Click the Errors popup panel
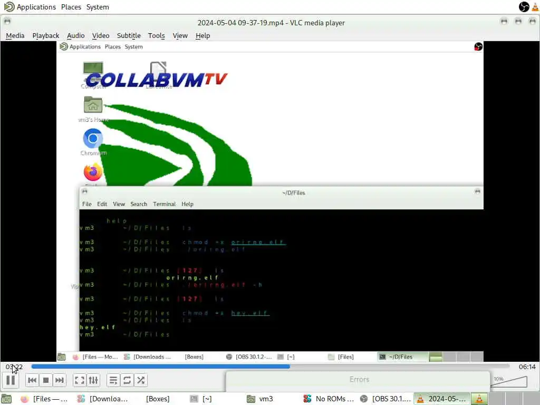 pyautogui.click(x=358, y=380)
